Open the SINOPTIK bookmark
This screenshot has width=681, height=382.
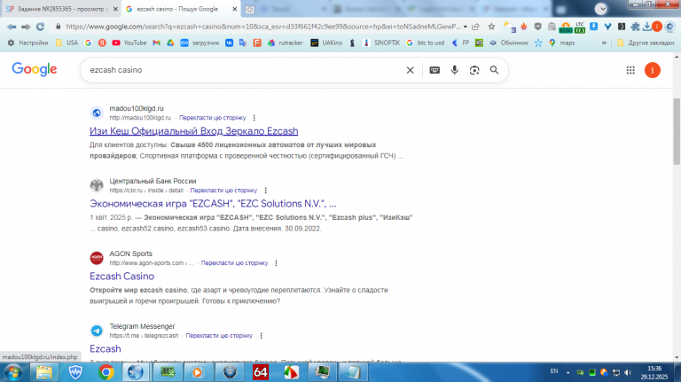381,43
